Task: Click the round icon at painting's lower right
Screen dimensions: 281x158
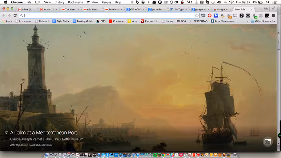Action: [x=268, y=142]
